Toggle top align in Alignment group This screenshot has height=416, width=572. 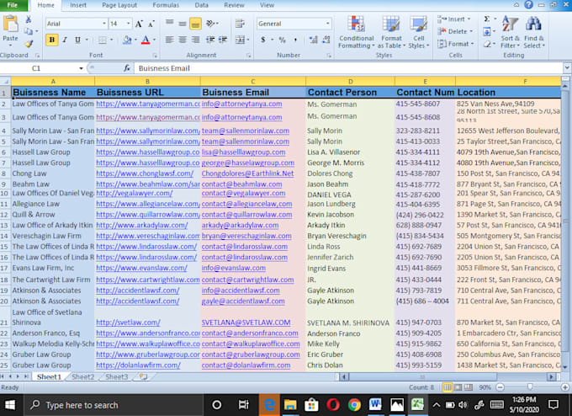169,24
